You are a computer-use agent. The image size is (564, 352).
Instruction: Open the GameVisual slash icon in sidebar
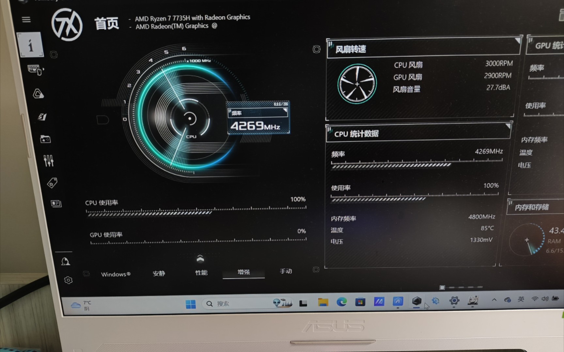42,117
